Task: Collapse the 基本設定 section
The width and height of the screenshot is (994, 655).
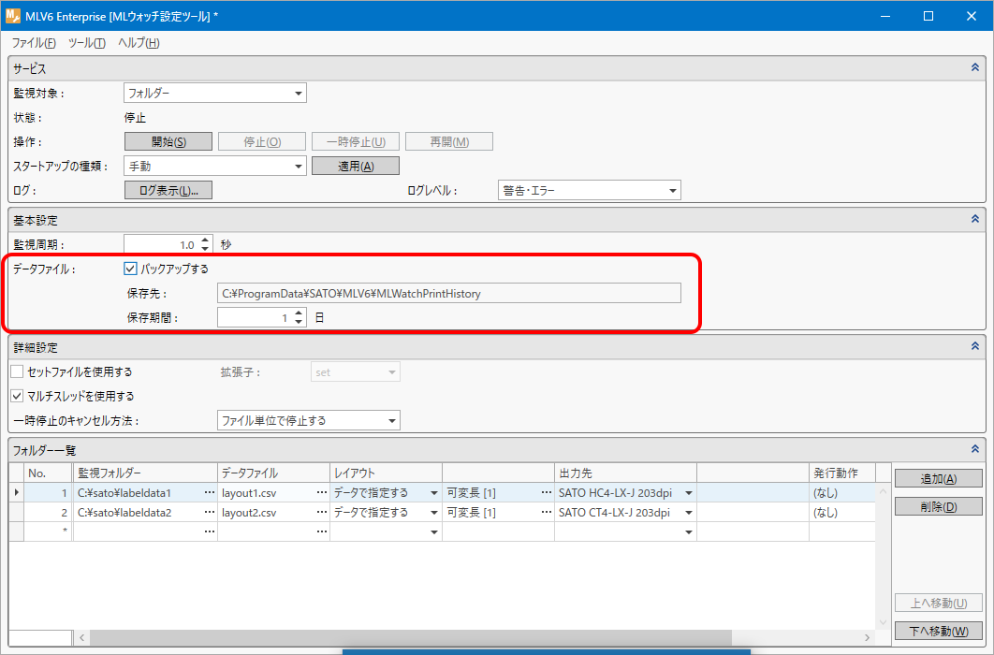Action: pyautogui.click(x=975, y=219)
